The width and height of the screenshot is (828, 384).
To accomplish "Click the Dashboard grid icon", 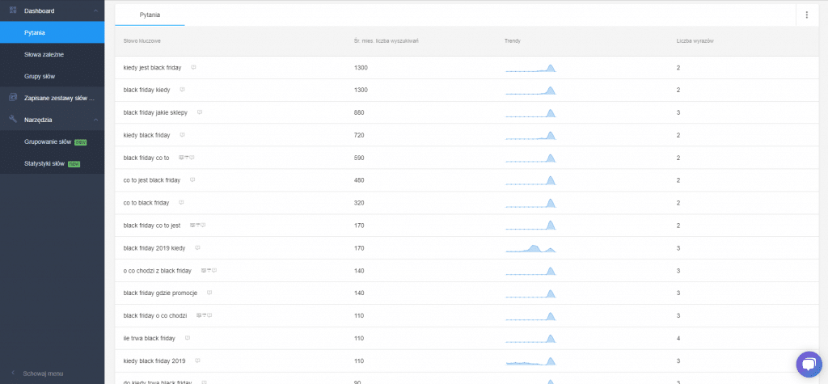I will pyautogui.click(x=13, y=11).
